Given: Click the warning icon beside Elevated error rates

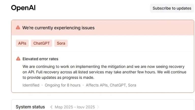Looking at the screenshot, I should 18,59.
